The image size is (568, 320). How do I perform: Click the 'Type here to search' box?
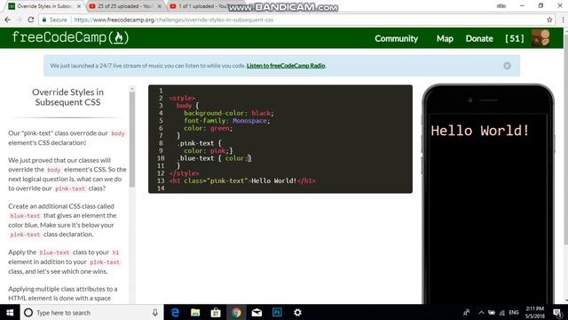click(91, 312)
